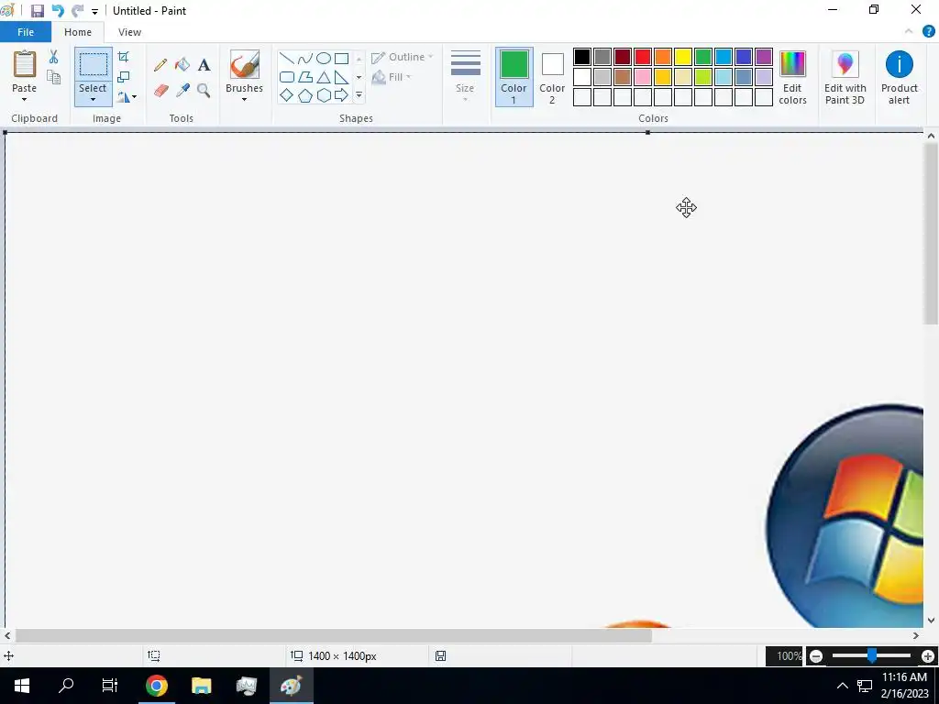The height and width of the screenshot is (704, 939).
Task: Choose the Polygon shape
Action: tap(305, 77)
